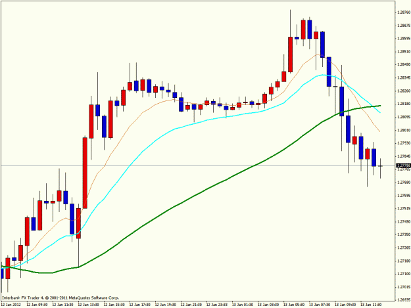
Task: Click the '12 Jan 2012' time axis label
Action: tap(11, 305)
